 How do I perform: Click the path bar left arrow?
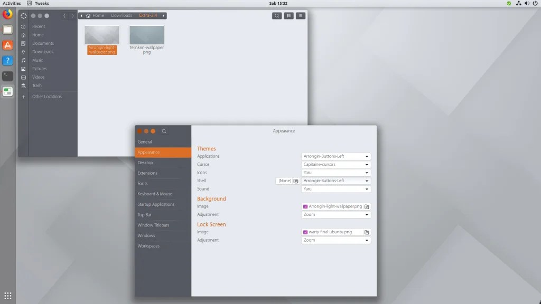(81, 15)
